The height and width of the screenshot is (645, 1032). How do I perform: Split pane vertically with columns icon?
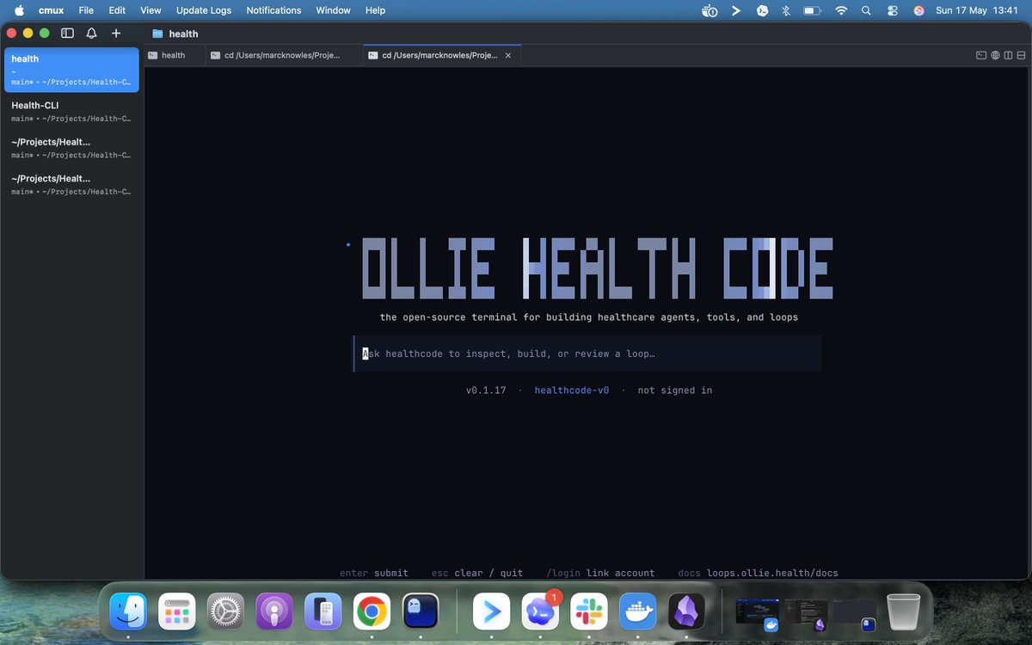point(1008,55)
